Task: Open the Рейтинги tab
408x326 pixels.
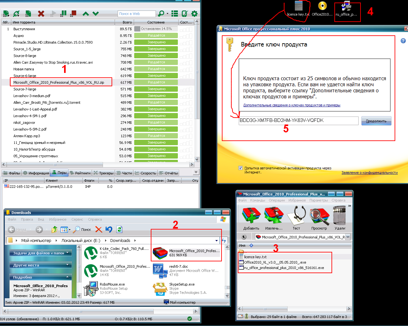Action: (80, 173)
